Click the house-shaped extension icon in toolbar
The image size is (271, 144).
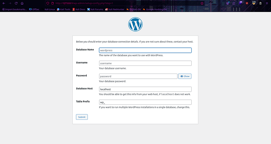pos(234,3)
